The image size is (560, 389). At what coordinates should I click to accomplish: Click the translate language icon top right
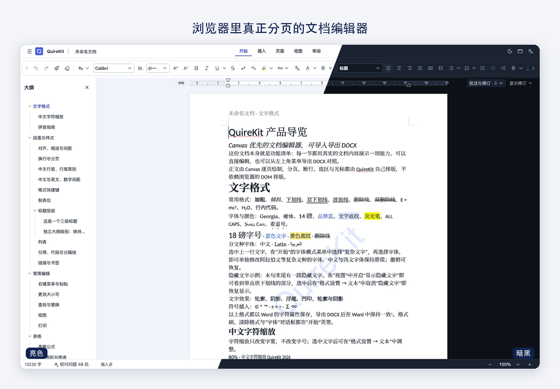[530, 51]
